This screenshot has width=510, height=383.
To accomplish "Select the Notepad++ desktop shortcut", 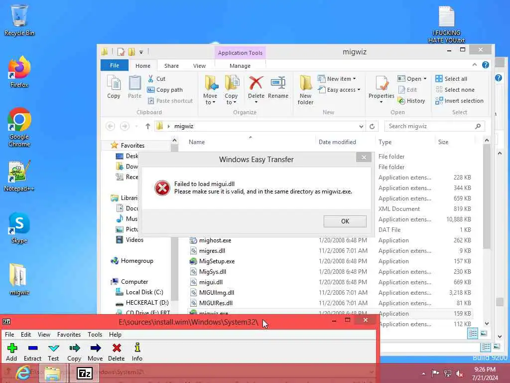I will click(19, 176).
